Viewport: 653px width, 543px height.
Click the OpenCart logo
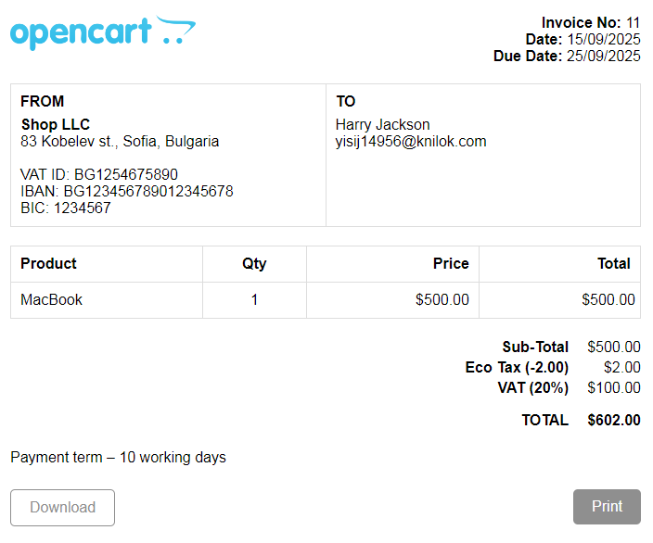click(x=103, y=32)
